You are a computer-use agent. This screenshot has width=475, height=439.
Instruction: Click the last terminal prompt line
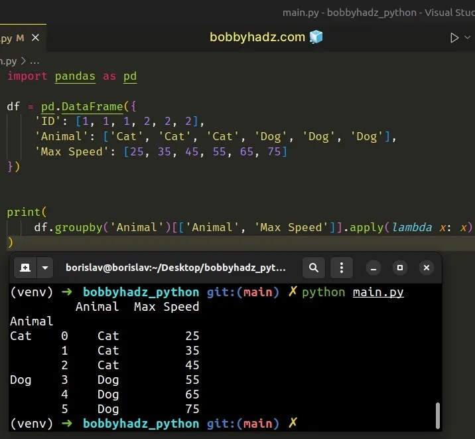(154, 424)
